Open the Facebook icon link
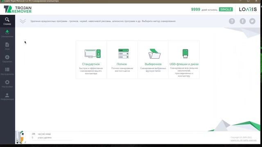262x147 pixels. point(243,21)
